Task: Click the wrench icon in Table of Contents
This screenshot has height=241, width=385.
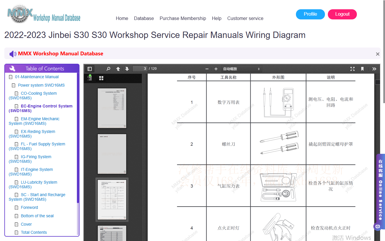Action: click(12, 69)
